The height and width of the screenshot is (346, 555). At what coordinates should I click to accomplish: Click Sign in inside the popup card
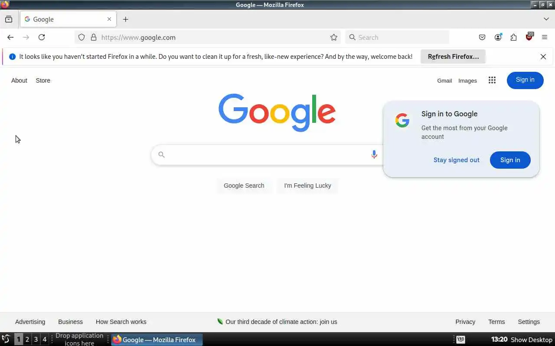(510, 160)
